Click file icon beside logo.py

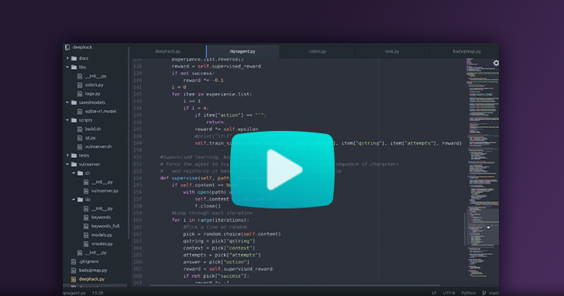click(x=80, y=94)
